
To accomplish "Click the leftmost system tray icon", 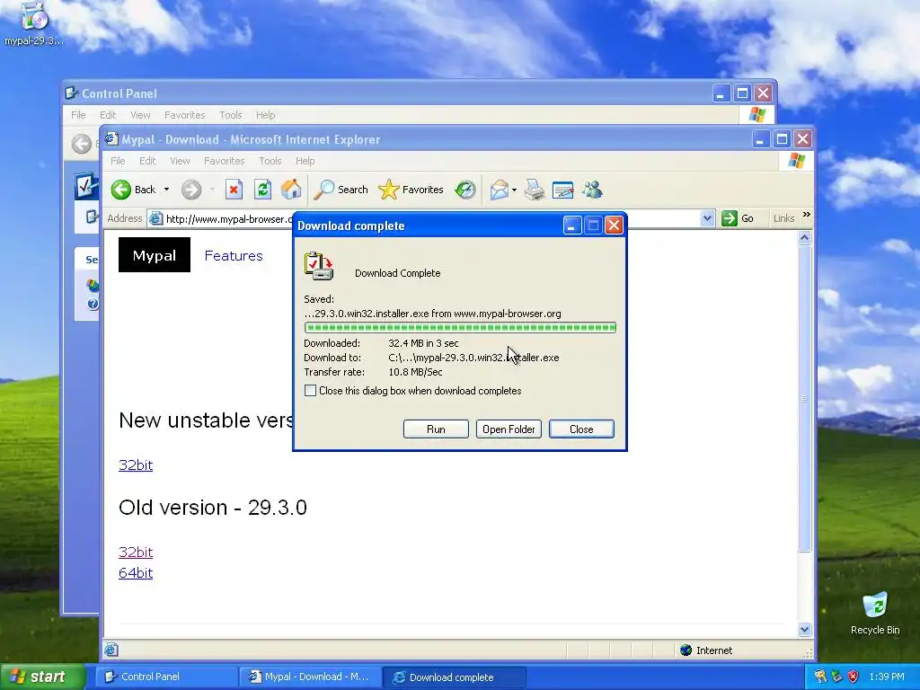I will pyautogui.click(x=820, y=677).
